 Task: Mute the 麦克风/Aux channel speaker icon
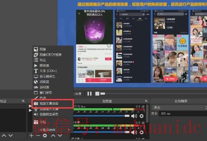click(x=134, y=116)
